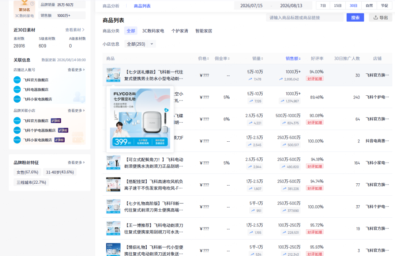Image resolution: width=395 pixels, height=256 pixels.
Task: Click the 导出 export button
Action: click(x=381, y=18)
